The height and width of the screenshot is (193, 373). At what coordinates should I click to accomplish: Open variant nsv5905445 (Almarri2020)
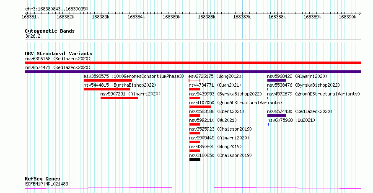pyautogui.click(x=219, y=138)
